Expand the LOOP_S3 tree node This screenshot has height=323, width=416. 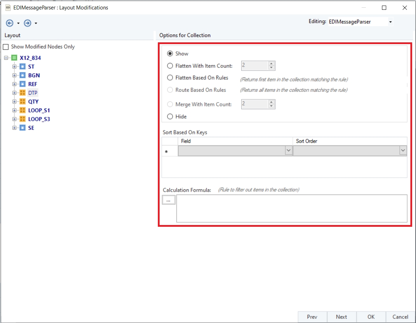pos(14,119)
